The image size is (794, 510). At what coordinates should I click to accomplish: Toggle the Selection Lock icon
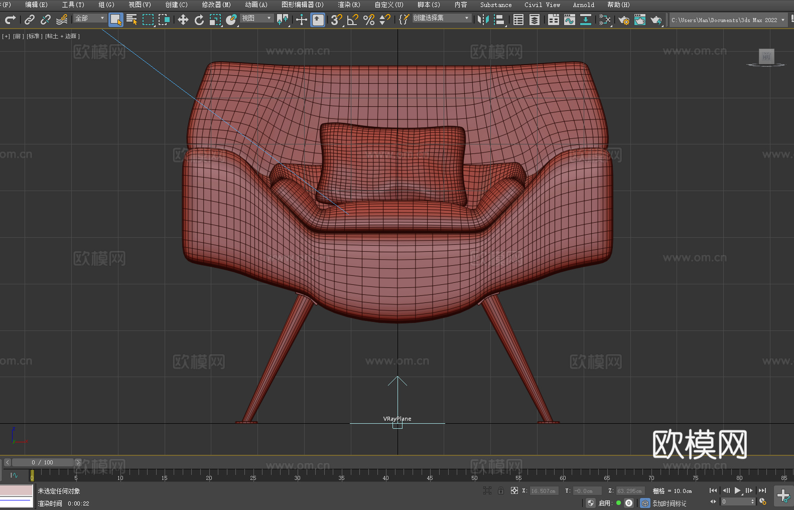(501, 490)
